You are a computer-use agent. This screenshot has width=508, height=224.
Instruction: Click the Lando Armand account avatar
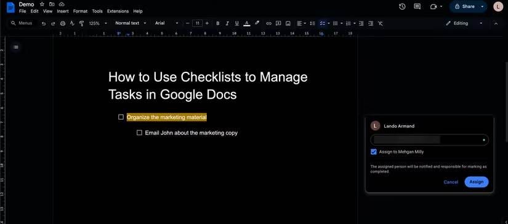coord(498,7)
